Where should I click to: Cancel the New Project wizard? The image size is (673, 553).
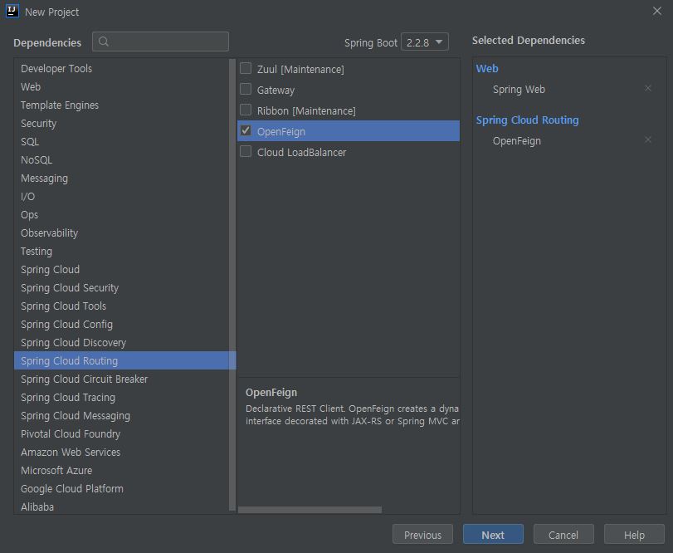563,535
